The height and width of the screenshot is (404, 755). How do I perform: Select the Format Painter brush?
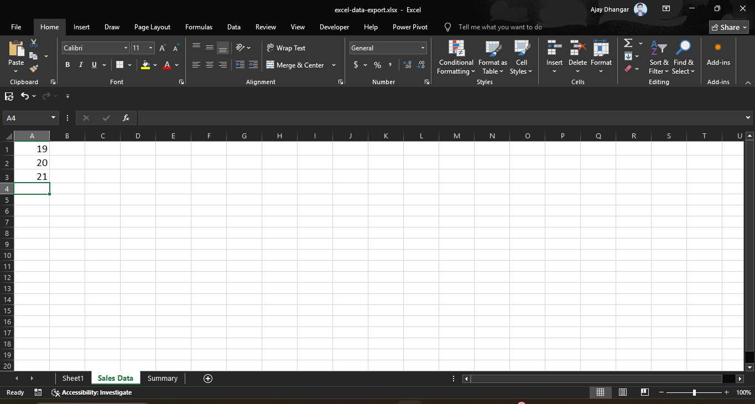(x=34, y=69)
